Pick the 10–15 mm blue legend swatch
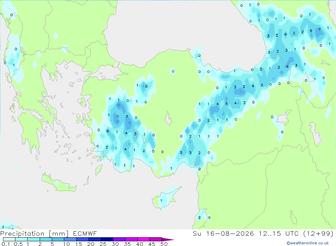336x246 pixels. click(70, 239)
